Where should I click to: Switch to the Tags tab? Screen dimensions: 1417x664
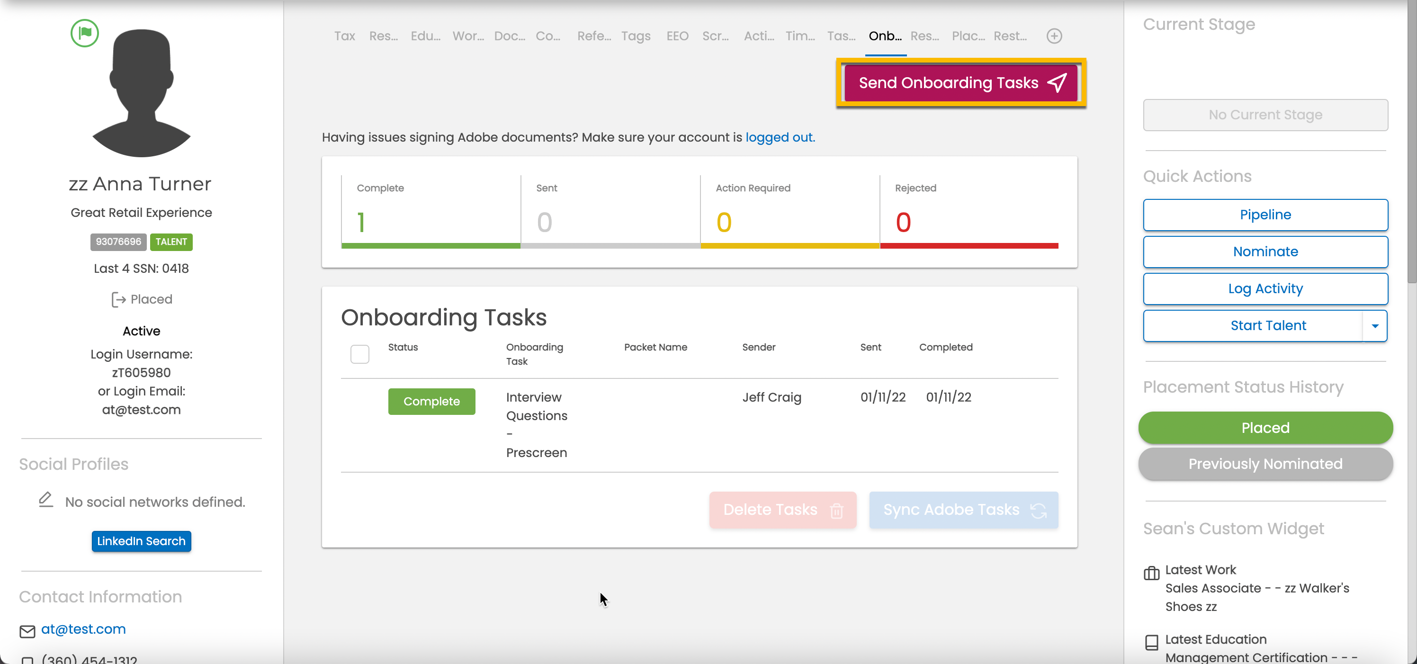point(636,36)
